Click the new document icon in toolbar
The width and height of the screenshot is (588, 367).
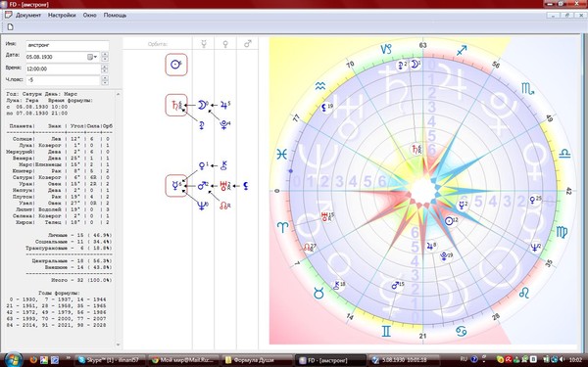point(10,27)
